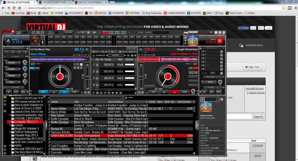Click play on the right deck B
298x161 pixels.
(173, 91)
